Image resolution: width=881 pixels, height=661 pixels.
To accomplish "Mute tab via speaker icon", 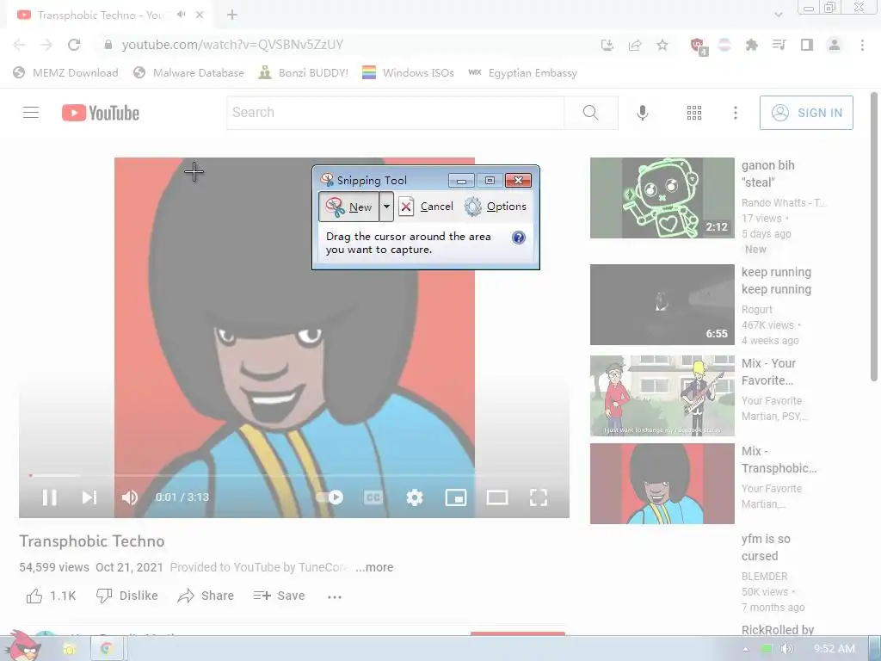I will [181, 15].
